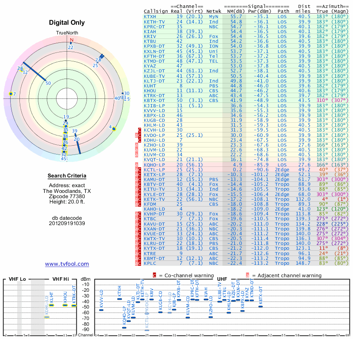Screen dimensions: 353x339
Task: Click the KBTX-DT callsign entry
Action: click(154, 100)
